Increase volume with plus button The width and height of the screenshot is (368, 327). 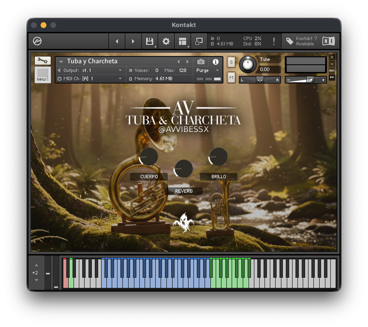(x=323, y=80)
